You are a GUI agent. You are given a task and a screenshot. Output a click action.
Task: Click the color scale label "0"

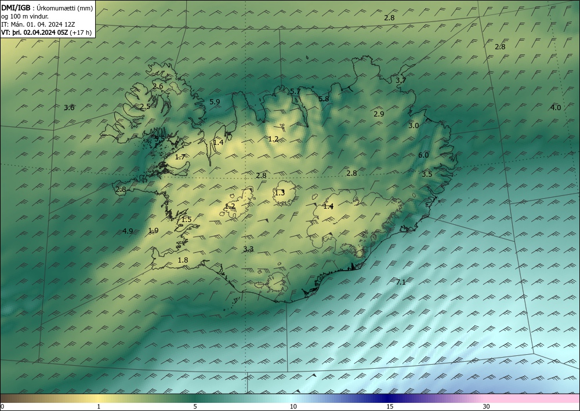click(2, 406)
